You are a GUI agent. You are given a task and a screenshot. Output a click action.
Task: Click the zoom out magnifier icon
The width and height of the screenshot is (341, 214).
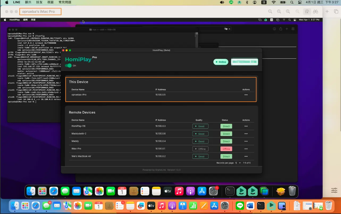(x=270, y=12)
